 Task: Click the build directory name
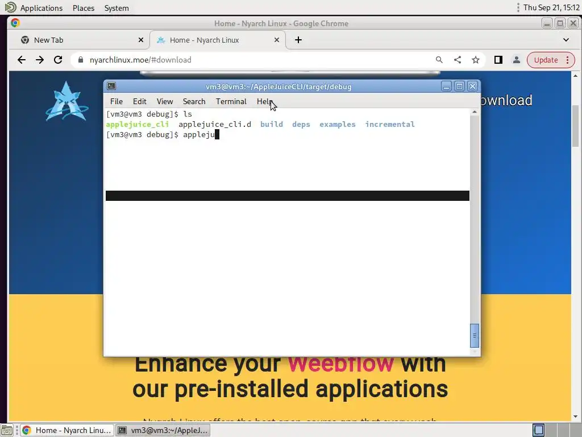271,124
